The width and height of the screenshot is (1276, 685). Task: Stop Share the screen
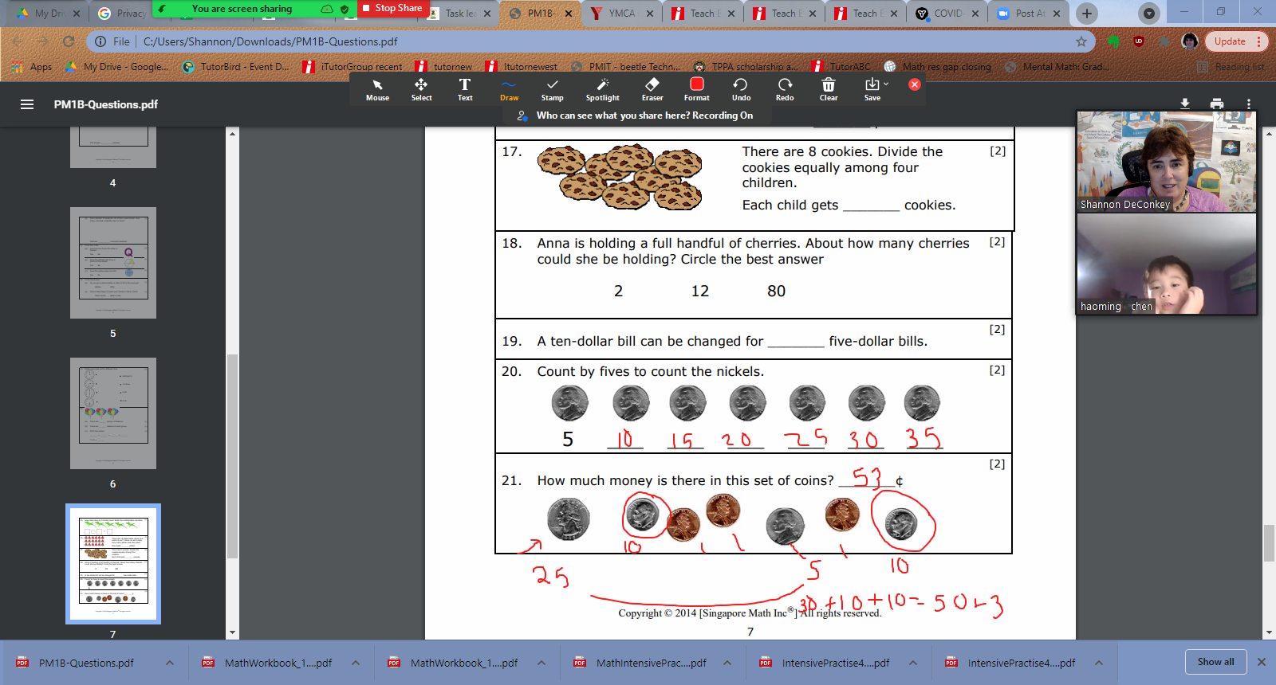[393, 8]
